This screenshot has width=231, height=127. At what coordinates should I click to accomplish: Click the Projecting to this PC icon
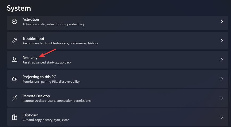click(x=15, y=79)
